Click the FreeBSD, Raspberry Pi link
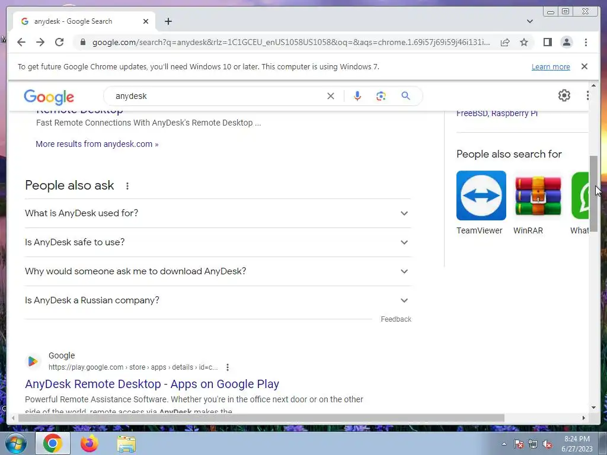This screenshot has height=455, width=607. [x=497, y=113]
